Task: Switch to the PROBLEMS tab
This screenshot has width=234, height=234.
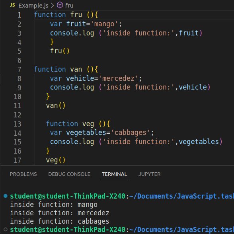Action: 23,174
